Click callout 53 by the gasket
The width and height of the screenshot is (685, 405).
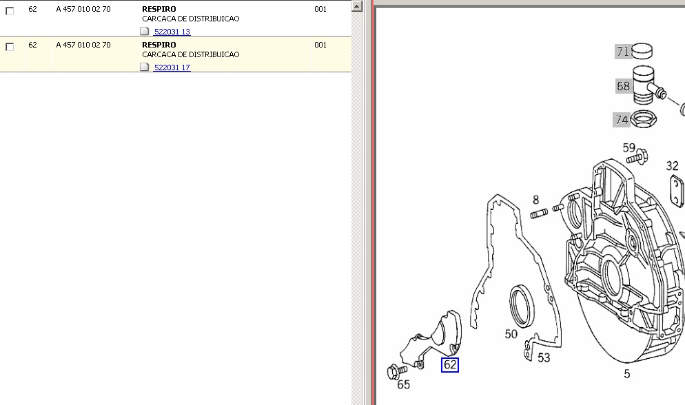pos(544,357)
